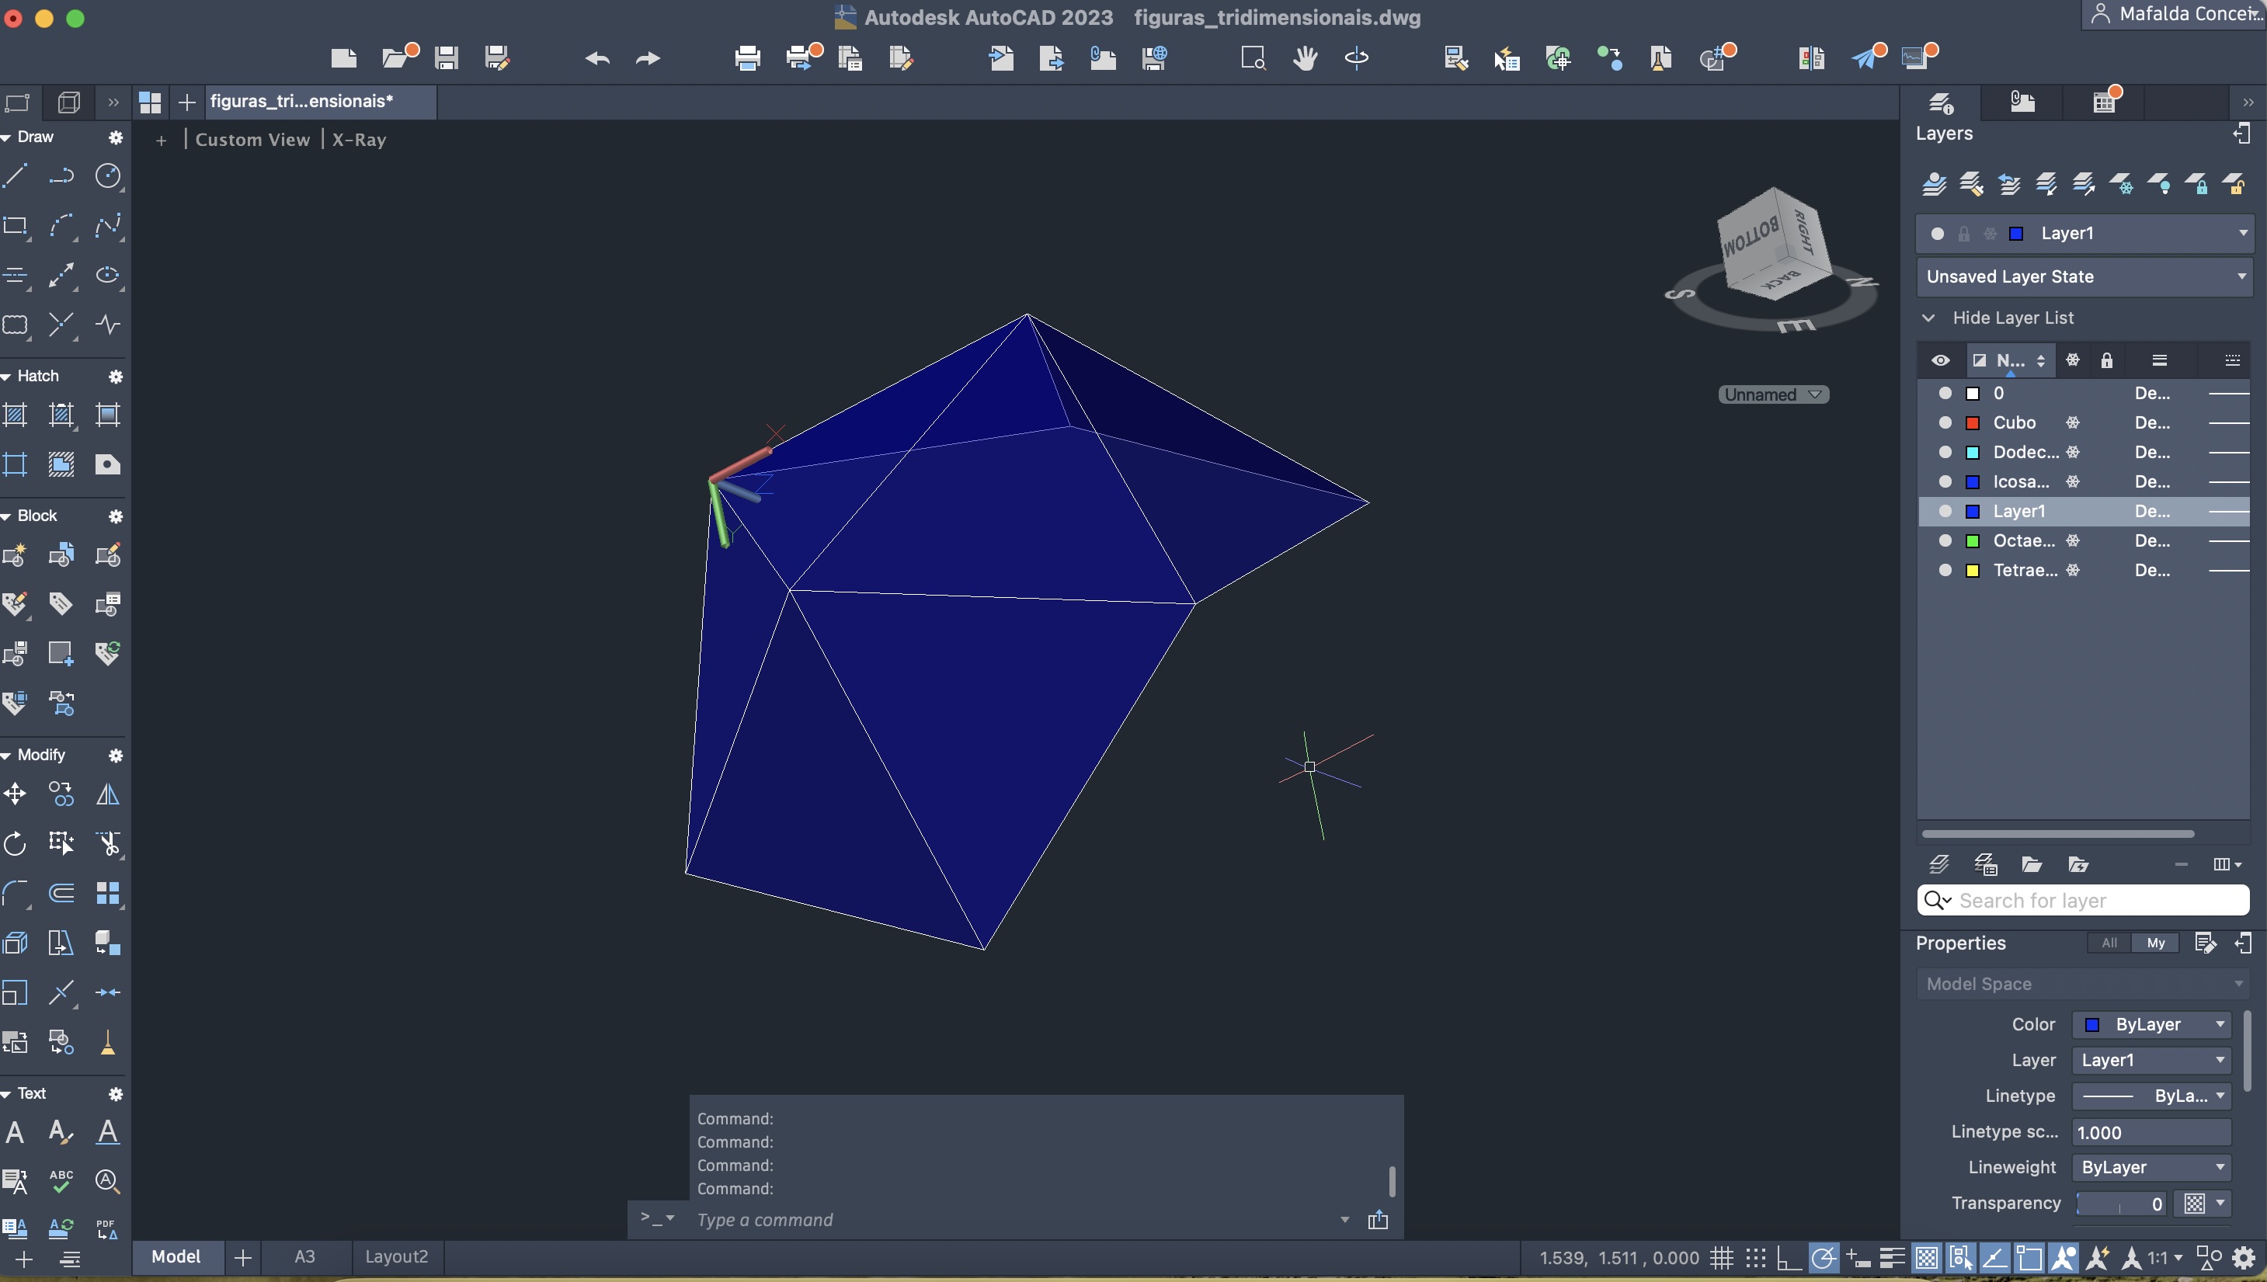Click the Mirror tool icon

pos(107,794)
